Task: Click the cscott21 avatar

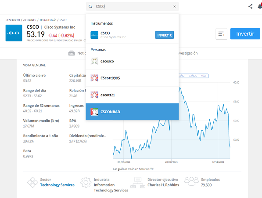Action: [x=94, y=95]
